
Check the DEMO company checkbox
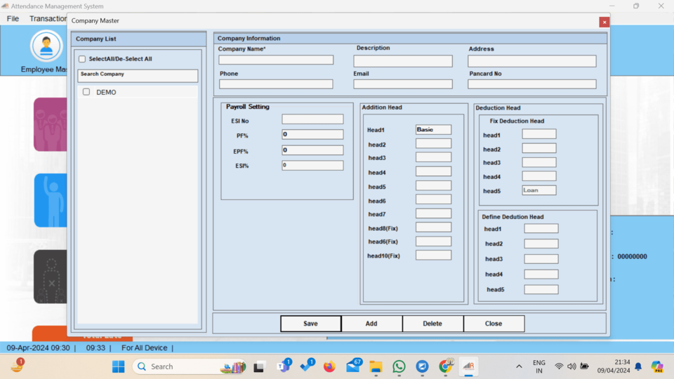86,92
